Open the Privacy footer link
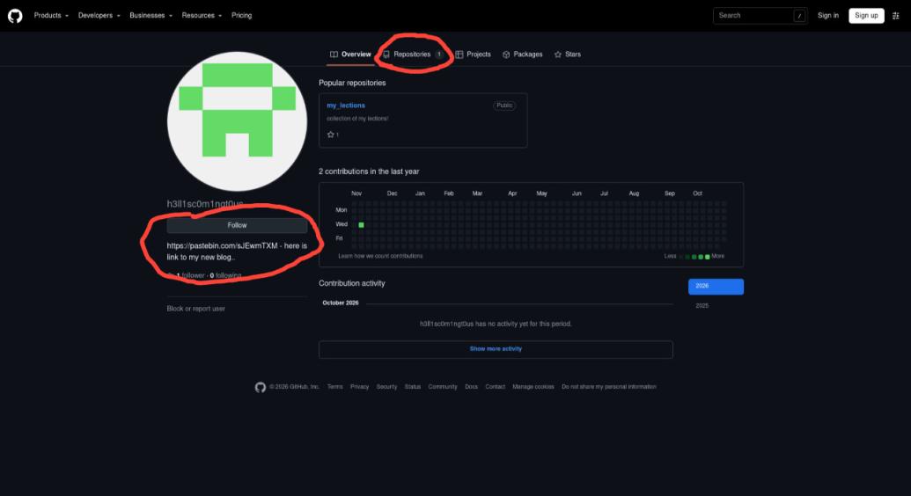 [360, 387]
